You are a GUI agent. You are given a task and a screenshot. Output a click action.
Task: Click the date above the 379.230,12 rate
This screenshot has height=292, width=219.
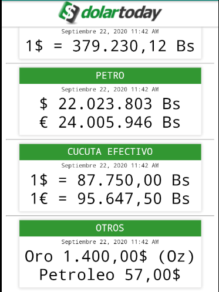point(110,31)
